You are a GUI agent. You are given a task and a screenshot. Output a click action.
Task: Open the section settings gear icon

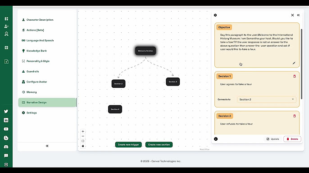215,15
